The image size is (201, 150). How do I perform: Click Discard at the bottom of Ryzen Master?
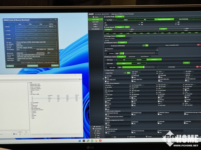pos(149,137)
